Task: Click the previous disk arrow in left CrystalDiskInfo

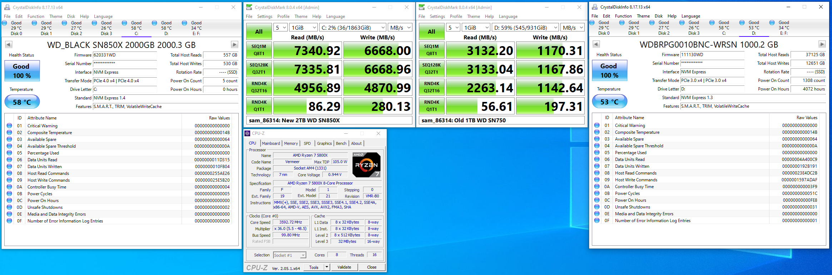Action: click(x=9, y=45)
